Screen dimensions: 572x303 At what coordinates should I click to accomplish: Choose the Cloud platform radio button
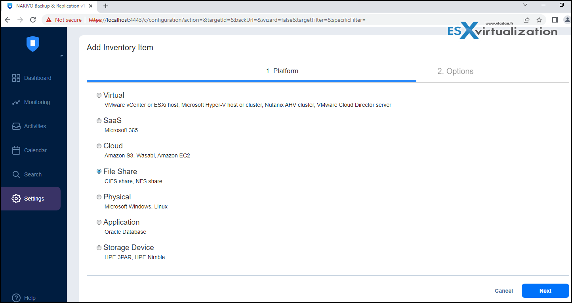point(99,146)
